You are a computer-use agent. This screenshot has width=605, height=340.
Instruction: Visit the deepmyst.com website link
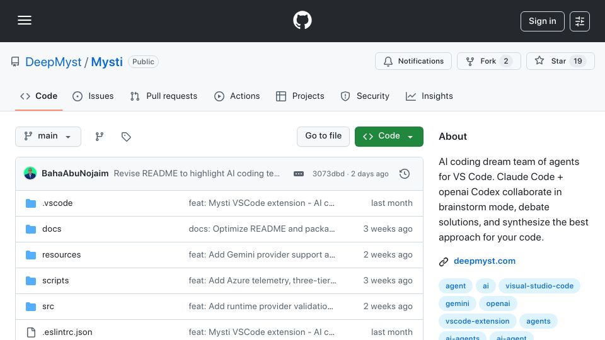pos(485,261)
